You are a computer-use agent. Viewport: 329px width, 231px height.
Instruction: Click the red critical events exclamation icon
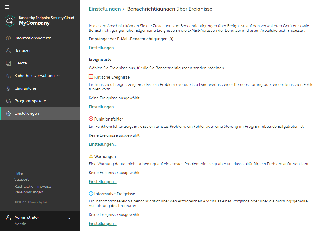tap(91, 77)
